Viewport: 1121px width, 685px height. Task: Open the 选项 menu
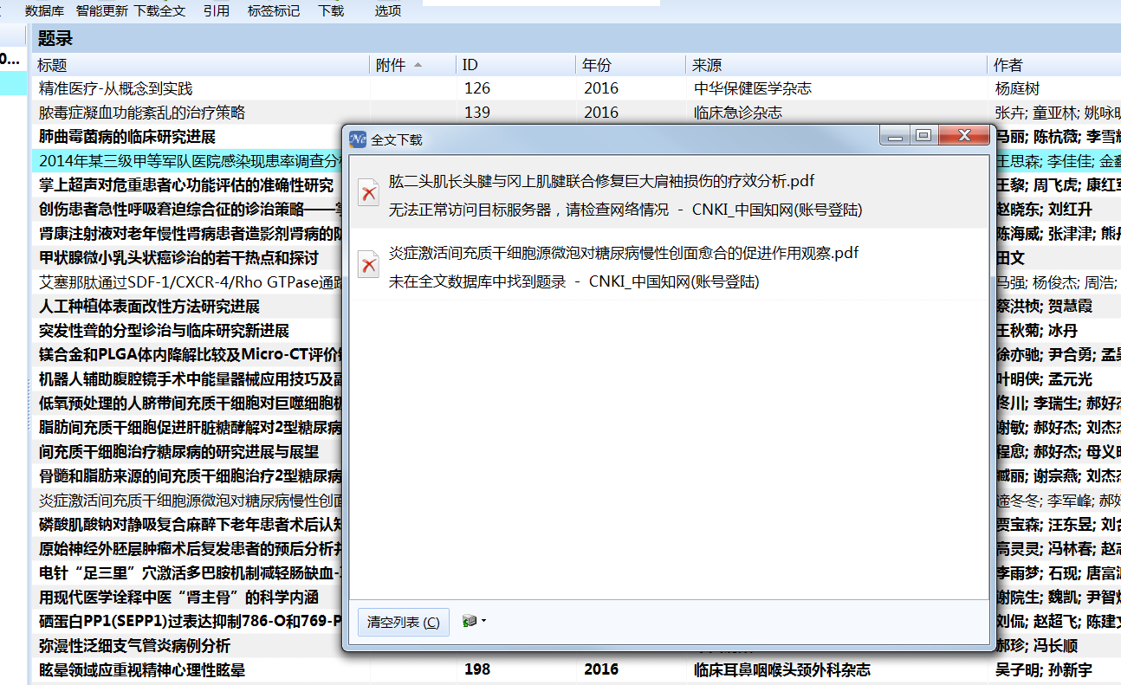click(388, 10)
